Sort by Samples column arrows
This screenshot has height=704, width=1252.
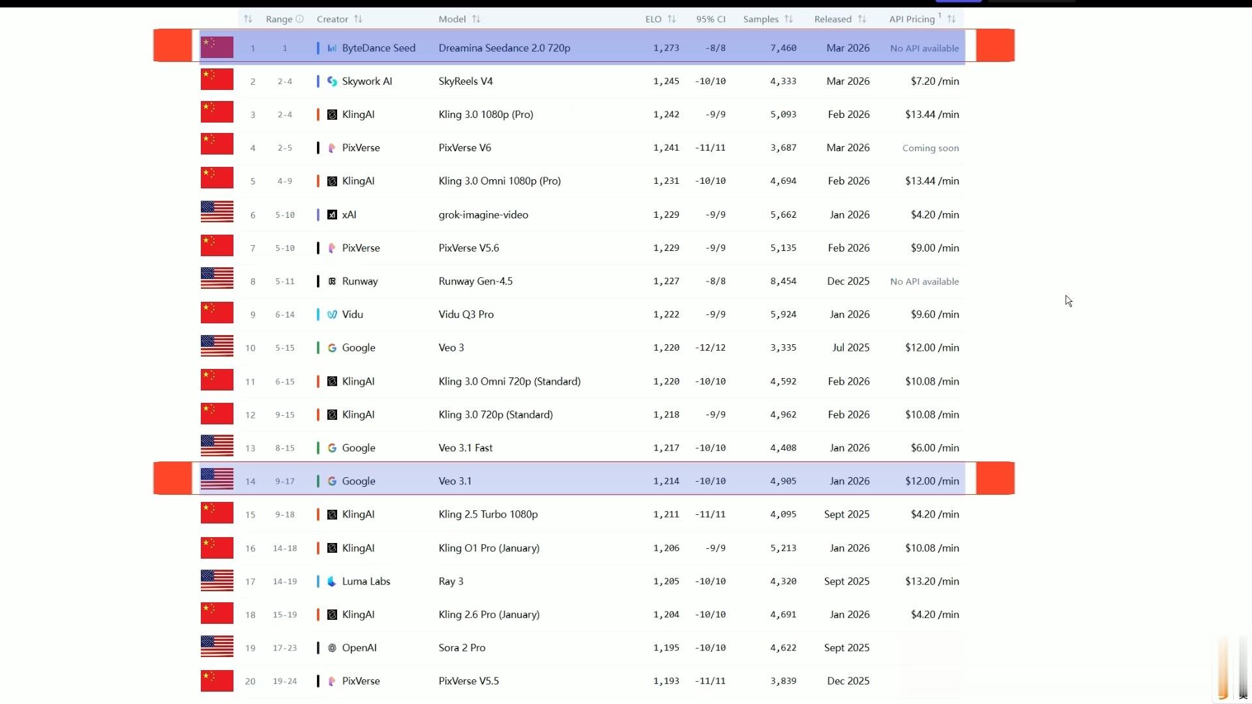point(788,19)
